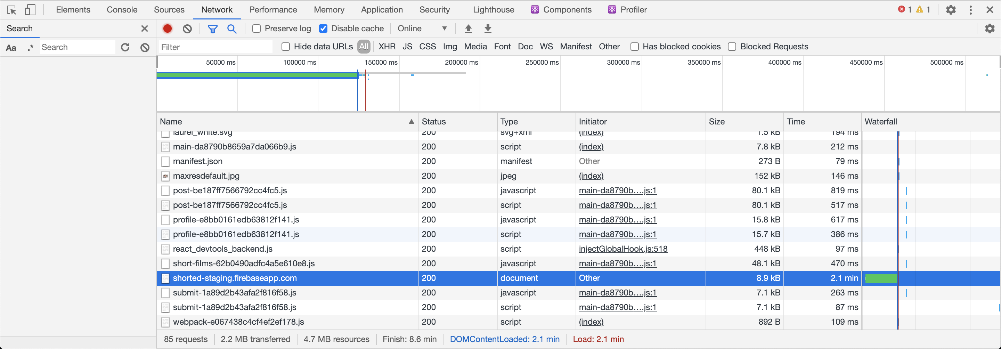This screenshot has width=1001, height=349.
Task: Enable Preserve log
Action: pyautogui.click(x=256, y=29)
